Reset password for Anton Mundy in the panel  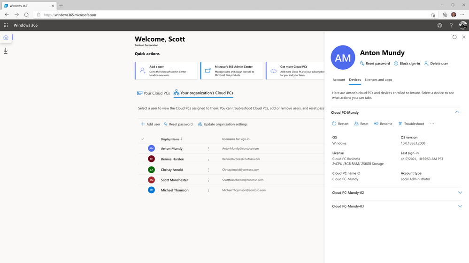coord(375,64)
